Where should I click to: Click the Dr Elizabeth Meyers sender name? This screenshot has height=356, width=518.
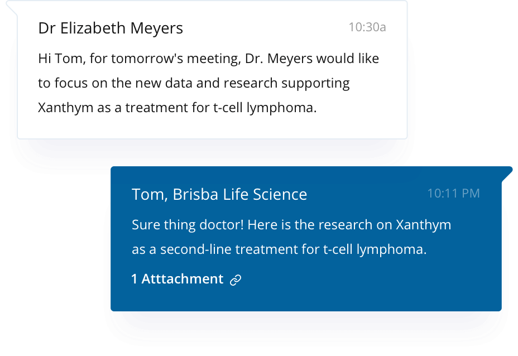pos(111,28)
